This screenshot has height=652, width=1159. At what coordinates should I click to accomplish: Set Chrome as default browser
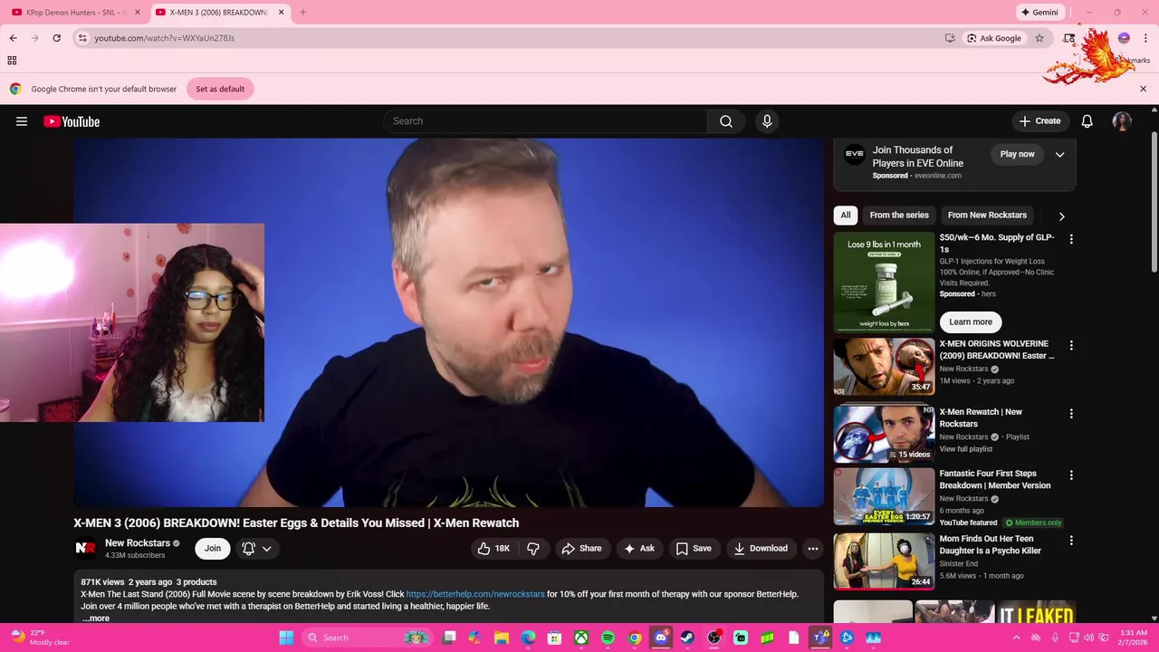tap(220, 89)
